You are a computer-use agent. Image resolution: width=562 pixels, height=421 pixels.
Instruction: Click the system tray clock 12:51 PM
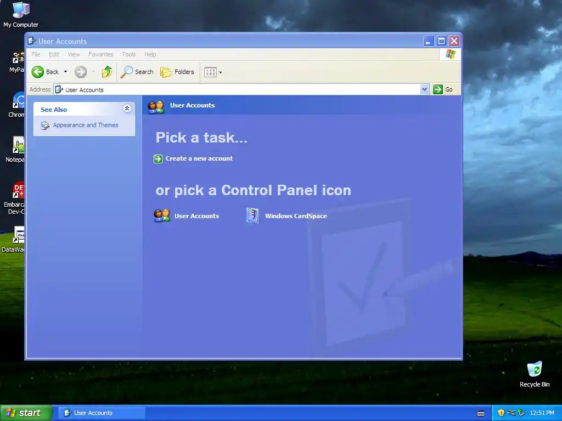542,413
